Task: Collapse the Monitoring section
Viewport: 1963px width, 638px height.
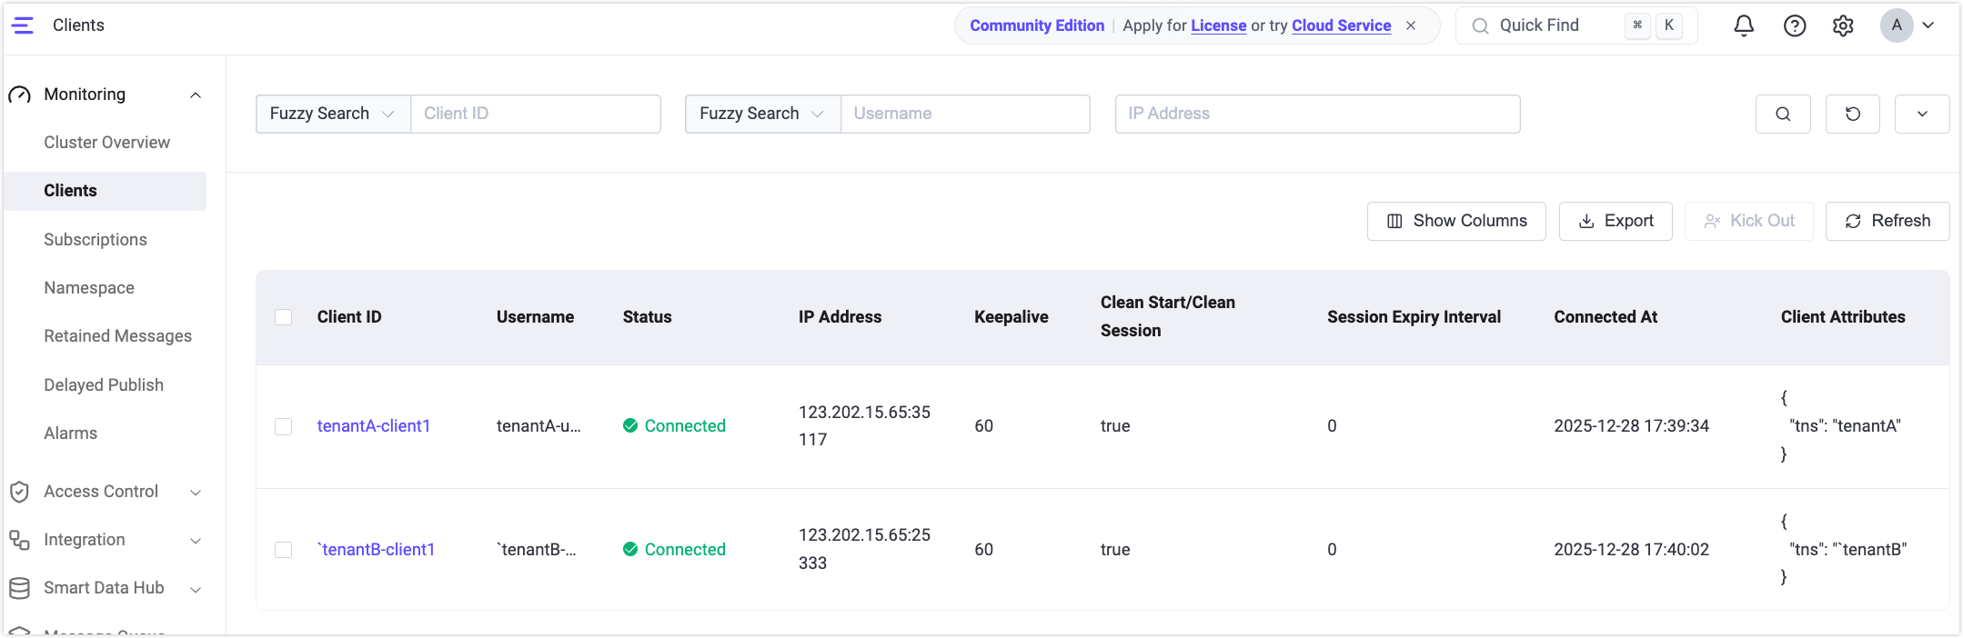Action: click(196, 95)
